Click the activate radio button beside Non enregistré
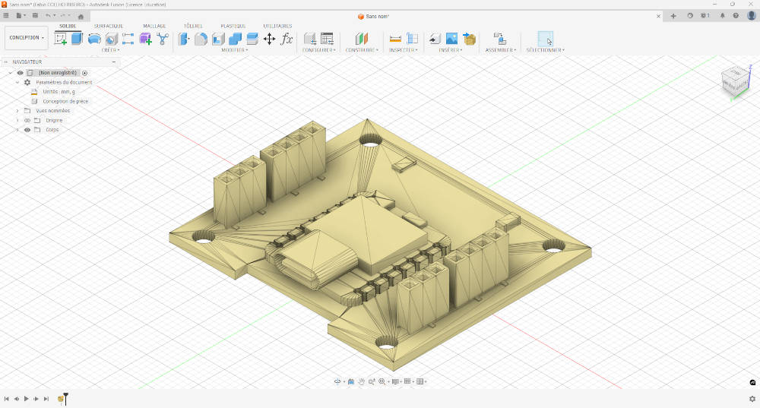Screen dimensions: 760x408 coord(84,73)
